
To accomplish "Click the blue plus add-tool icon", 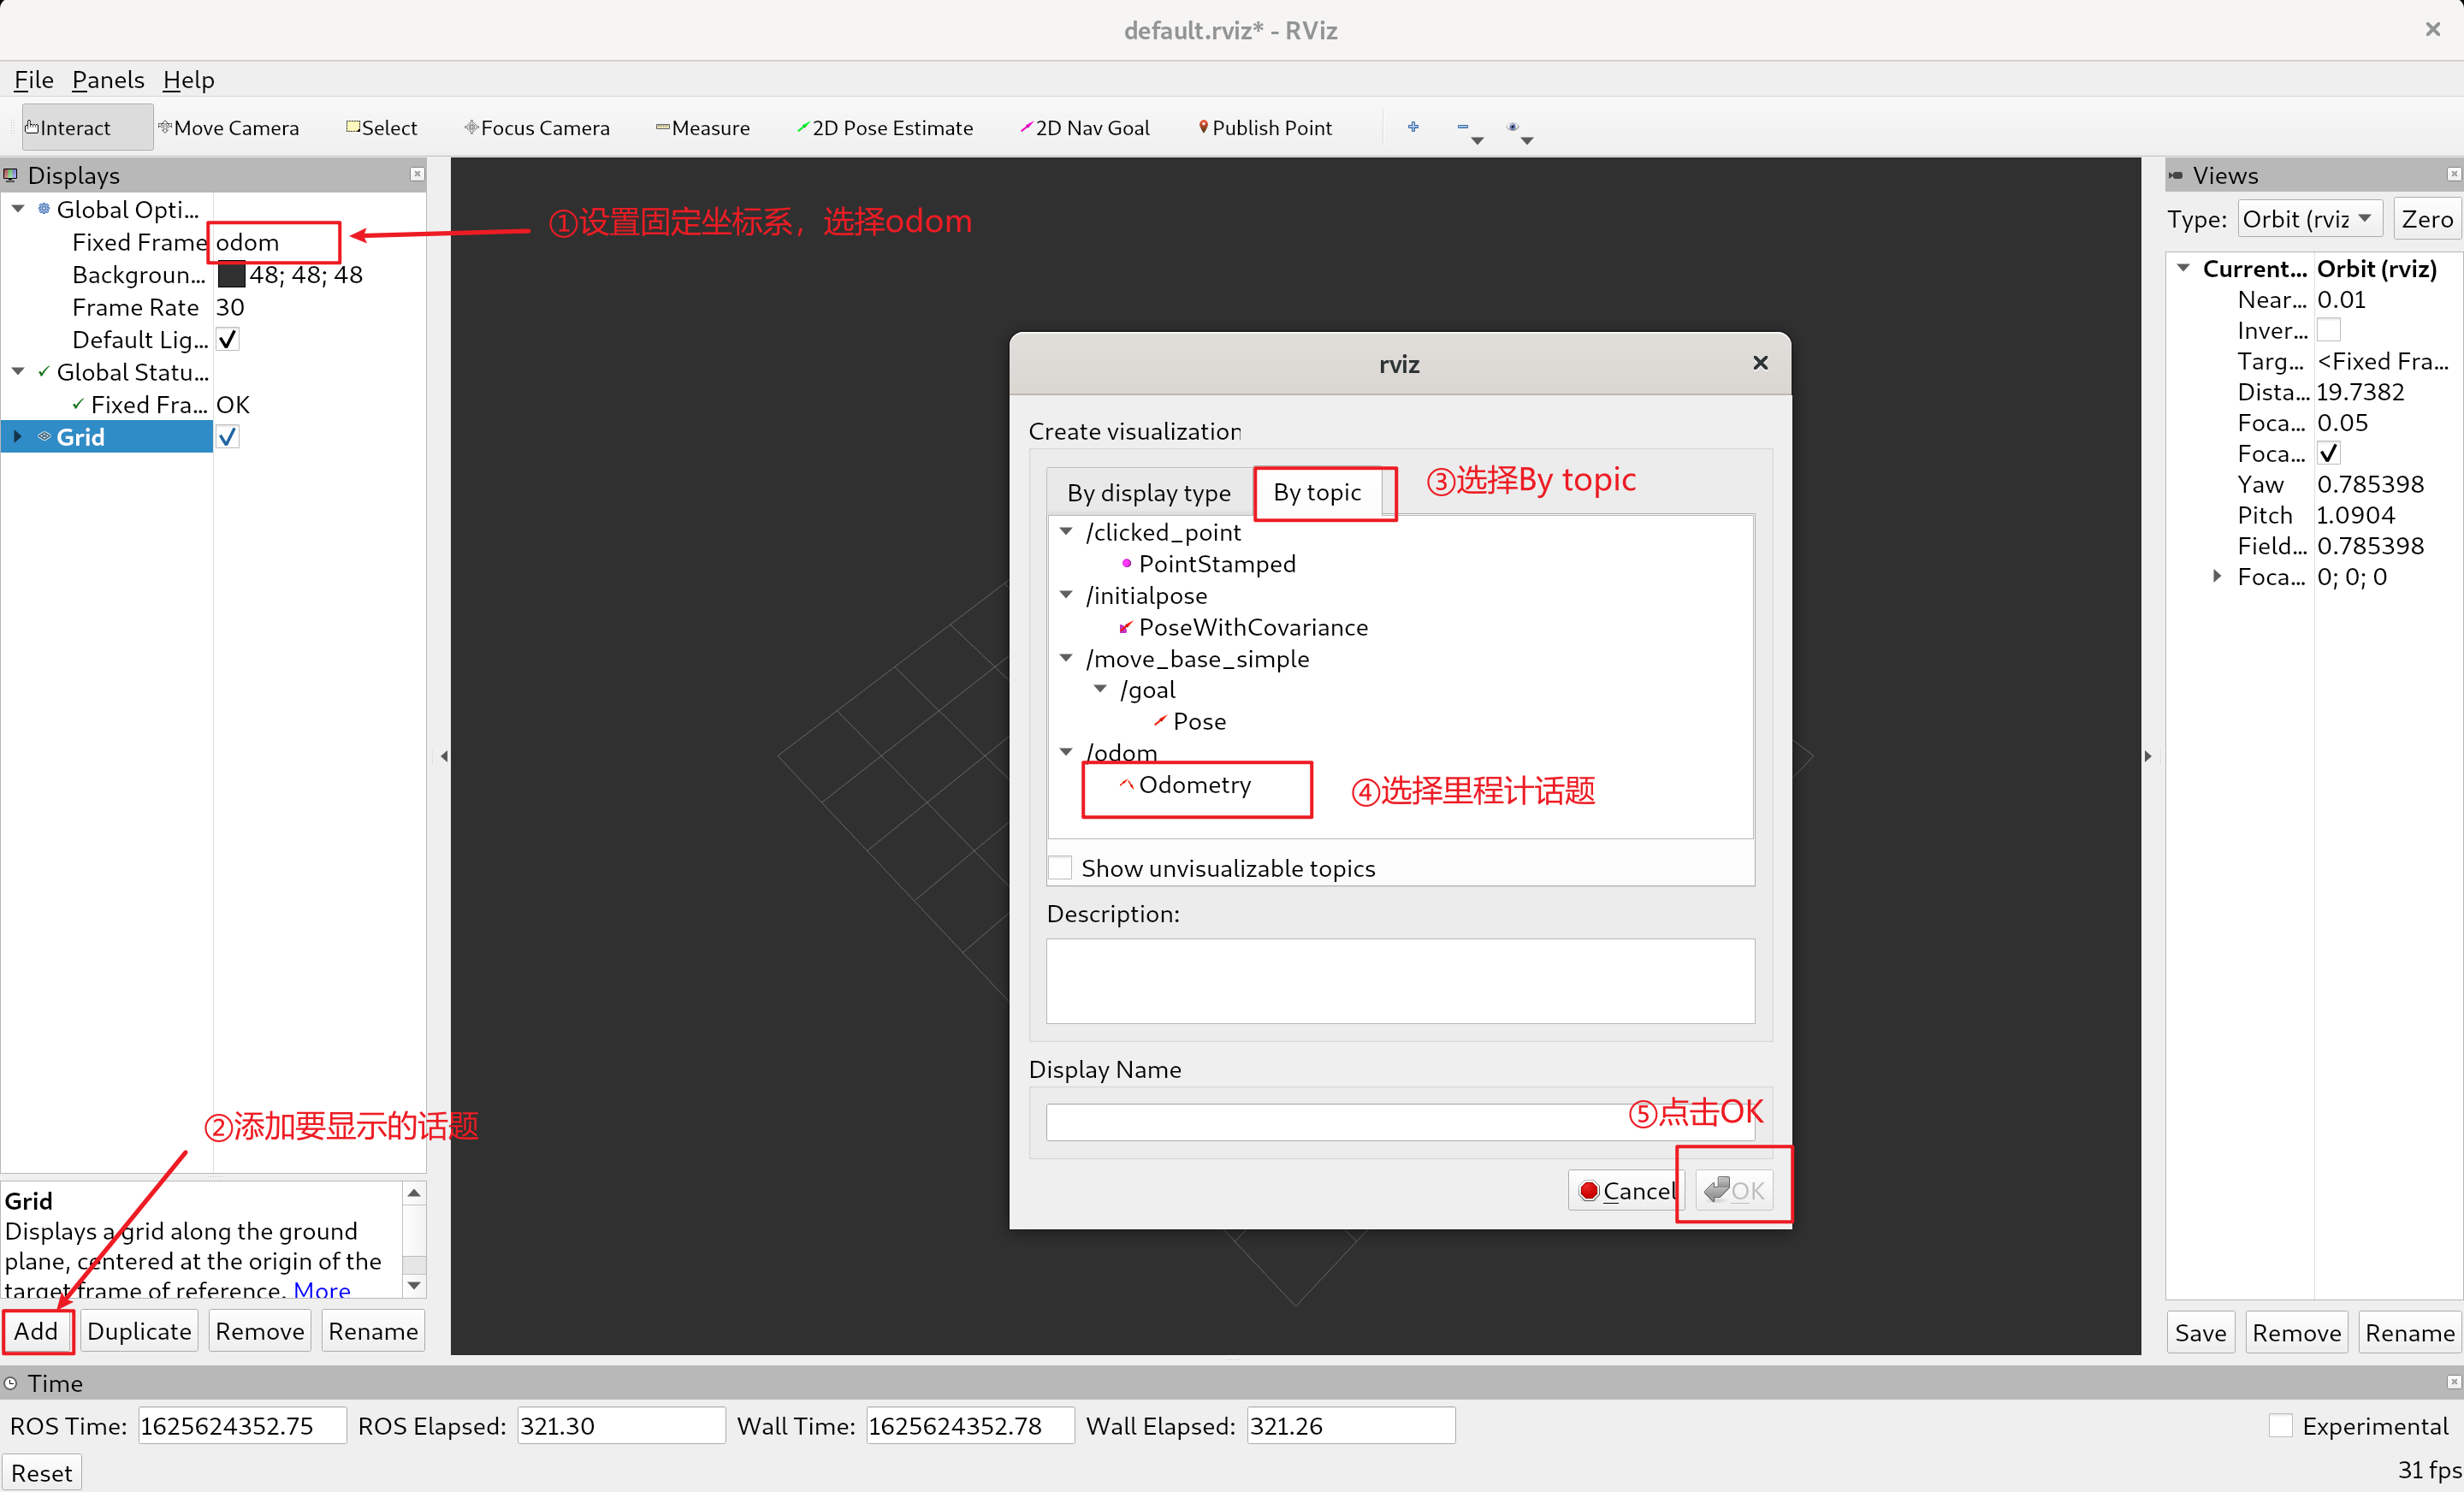I will pos(1413,127).
